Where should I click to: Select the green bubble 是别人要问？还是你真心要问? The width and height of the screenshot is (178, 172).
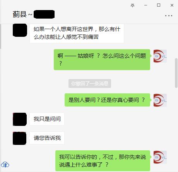[107, 100]
